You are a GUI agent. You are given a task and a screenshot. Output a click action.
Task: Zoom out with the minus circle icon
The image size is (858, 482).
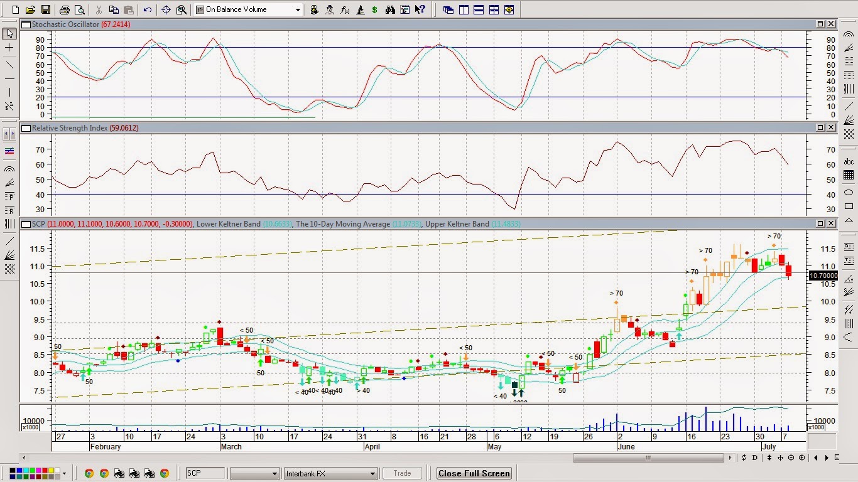coord(791,458)
